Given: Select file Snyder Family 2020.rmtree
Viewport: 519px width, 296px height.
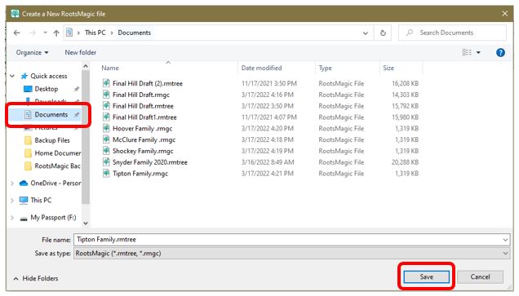Looking at the screenshot, I should (x=150, y=162).
